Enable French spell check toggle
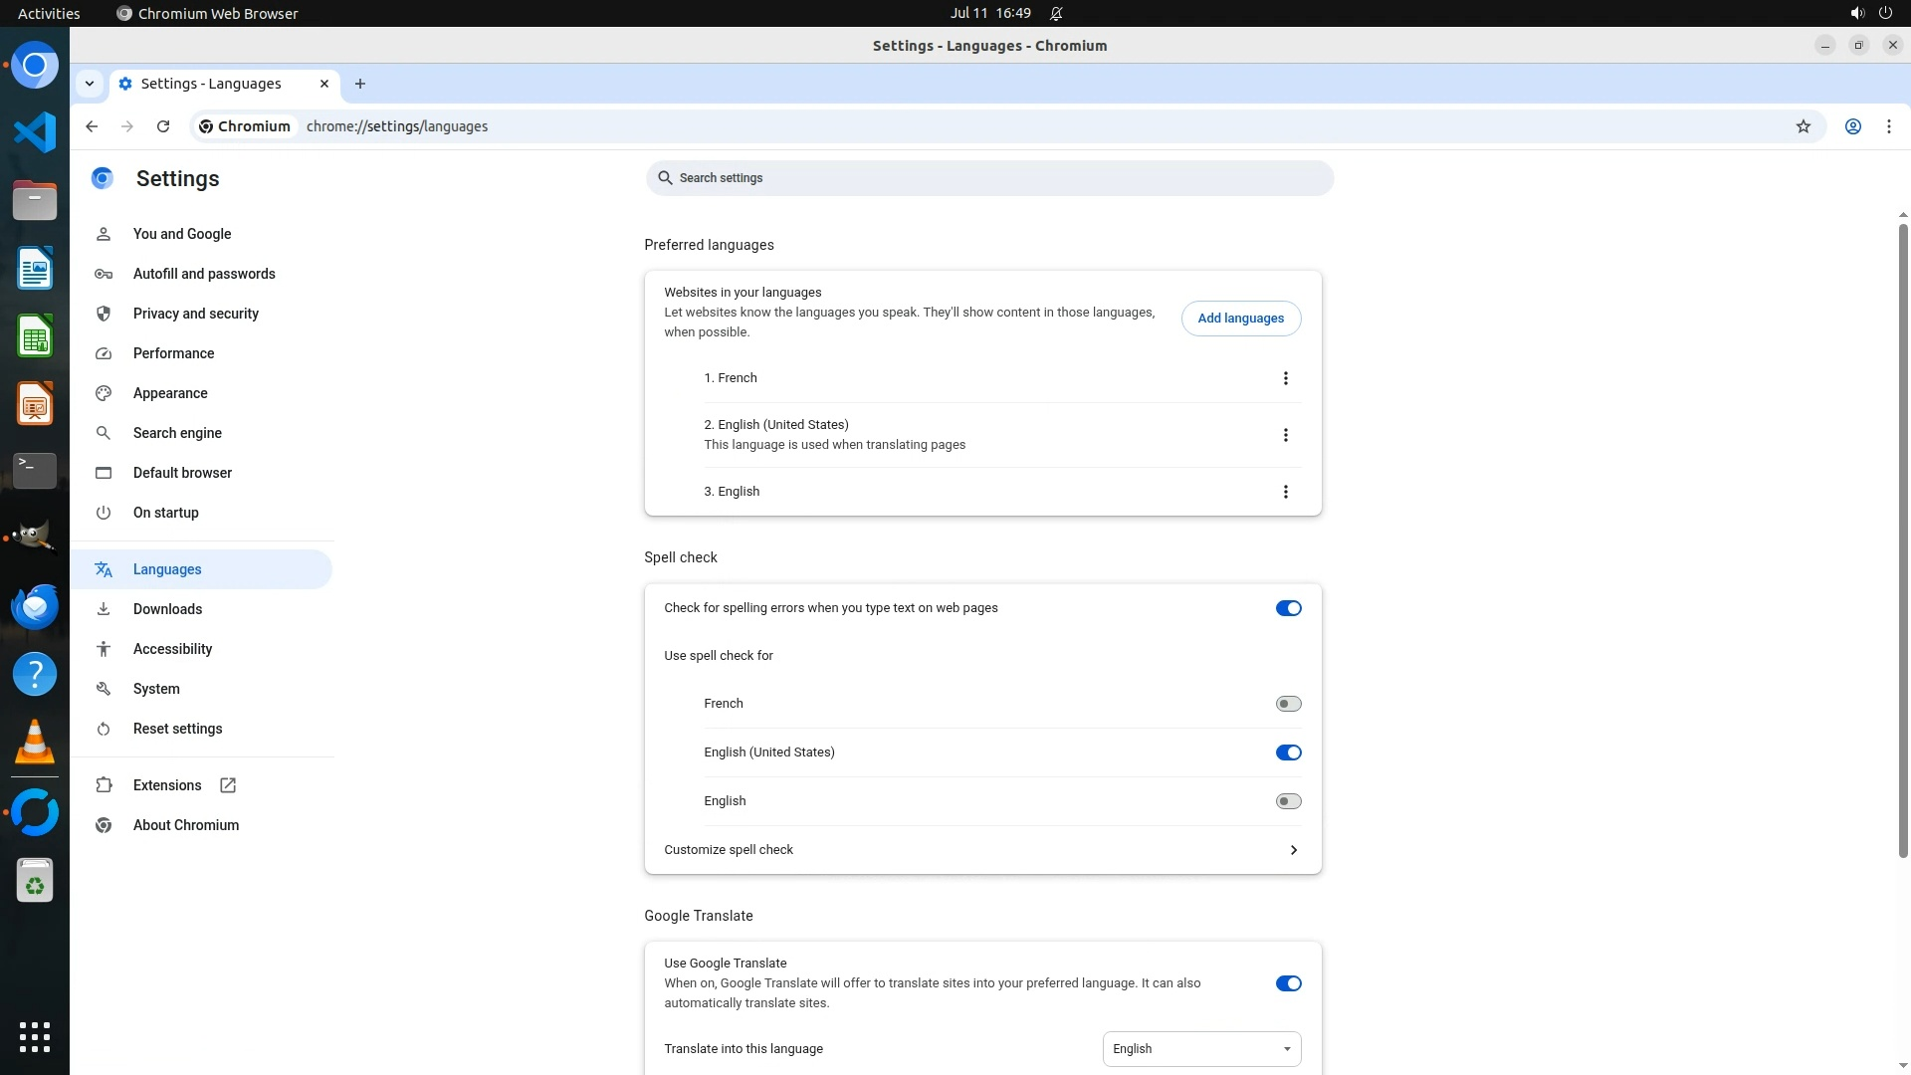This screenshot has height=1075, width=1911. coord(1288,704)
